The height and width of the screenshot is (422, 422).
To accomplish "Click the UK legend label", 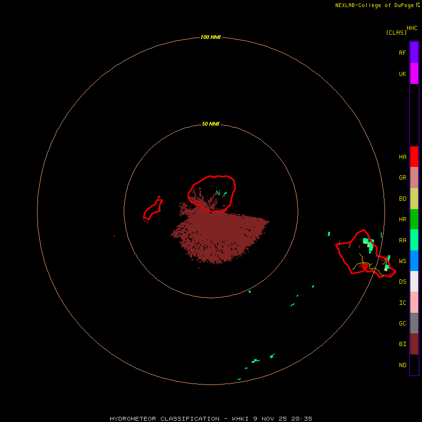I will coord(402,74).
